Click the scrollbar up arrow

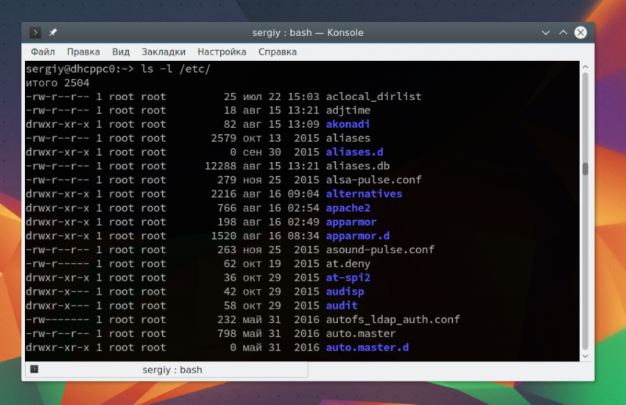click(585, 66)
